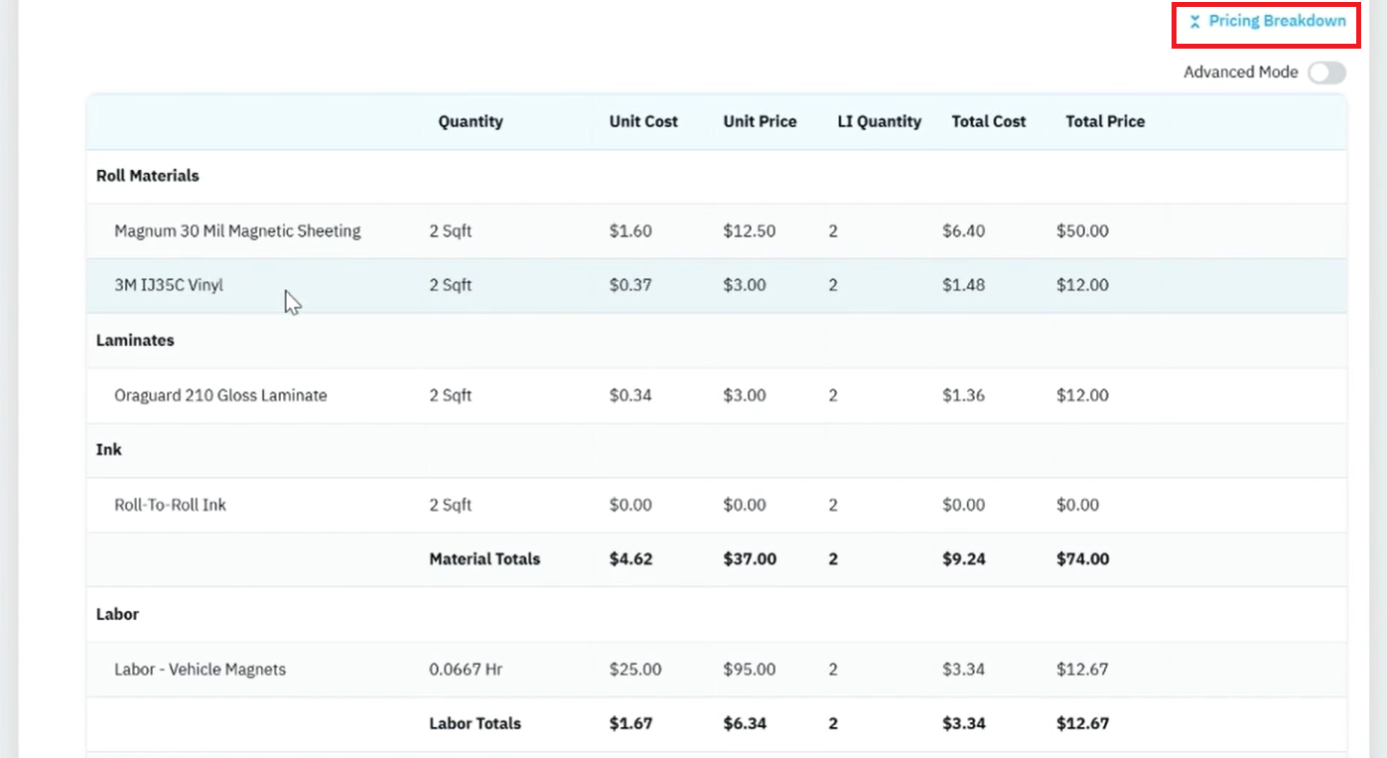The image size is (1387, 758).
Task: Select the Laminates section heading
Action: [x=135, y=340]
